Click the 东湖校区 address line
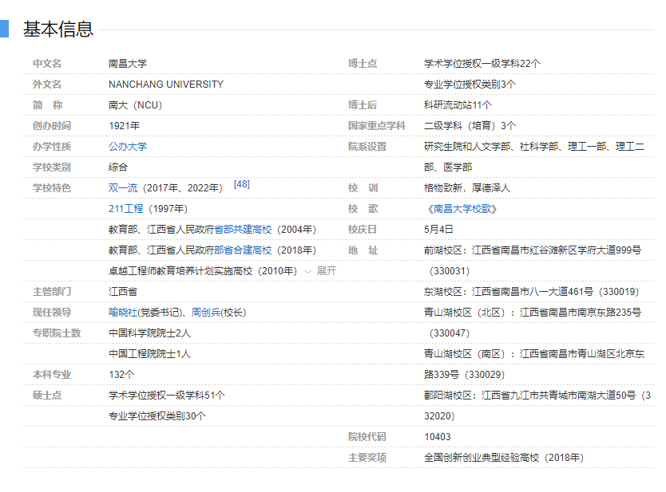The image size is (666, 492). point(531,292)
